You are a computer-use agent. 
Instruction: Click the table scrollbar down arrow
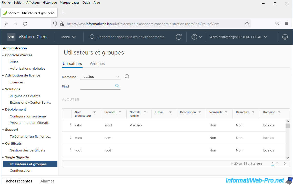(x=288, y=158)
